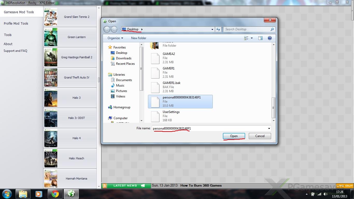
Task: Expand the Organize dropdown menu
Action: click(x=115, y=38)
